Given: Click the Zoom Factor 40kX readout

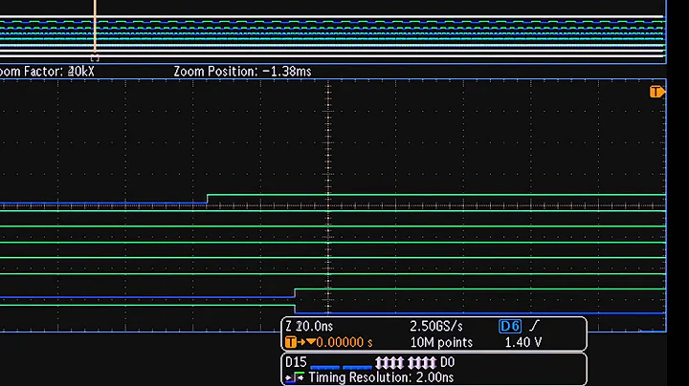Looking at the screenshot, I should 47,72.
